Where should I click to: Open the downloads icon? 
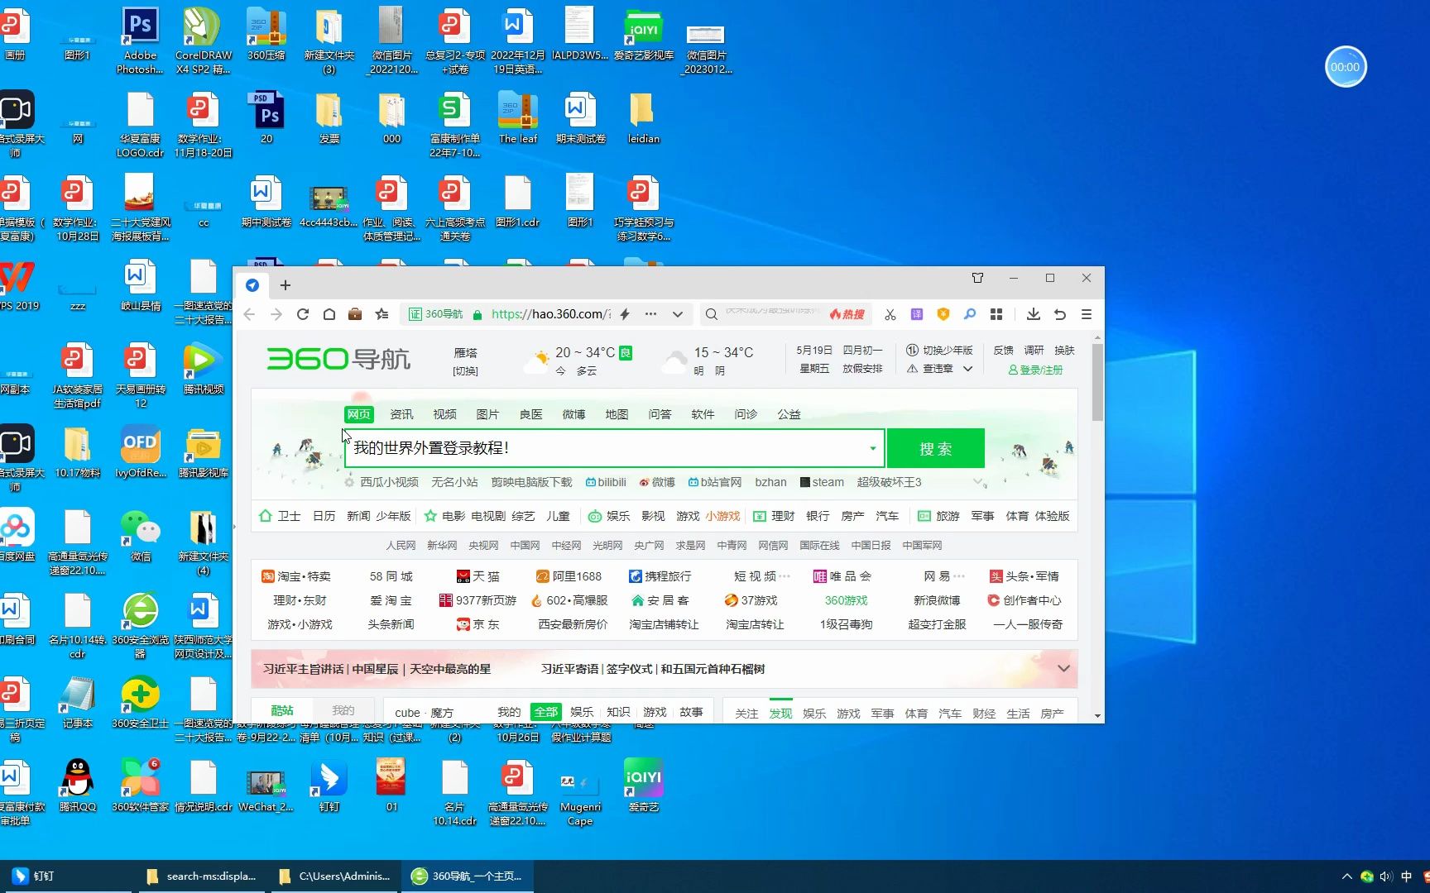[x=1034, y=314]
